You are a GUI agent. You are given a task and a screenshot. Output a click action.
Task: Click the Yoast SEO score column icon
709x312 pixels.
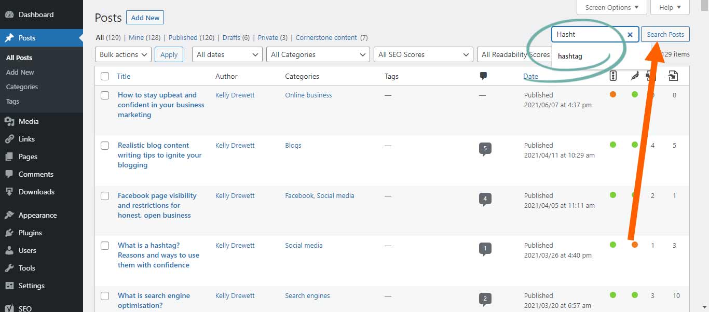[x=613, y=76]
